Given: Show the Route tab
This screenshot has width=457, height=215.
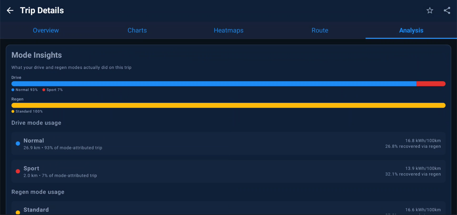Looking at the screenshot, I should tap(320, 30).
